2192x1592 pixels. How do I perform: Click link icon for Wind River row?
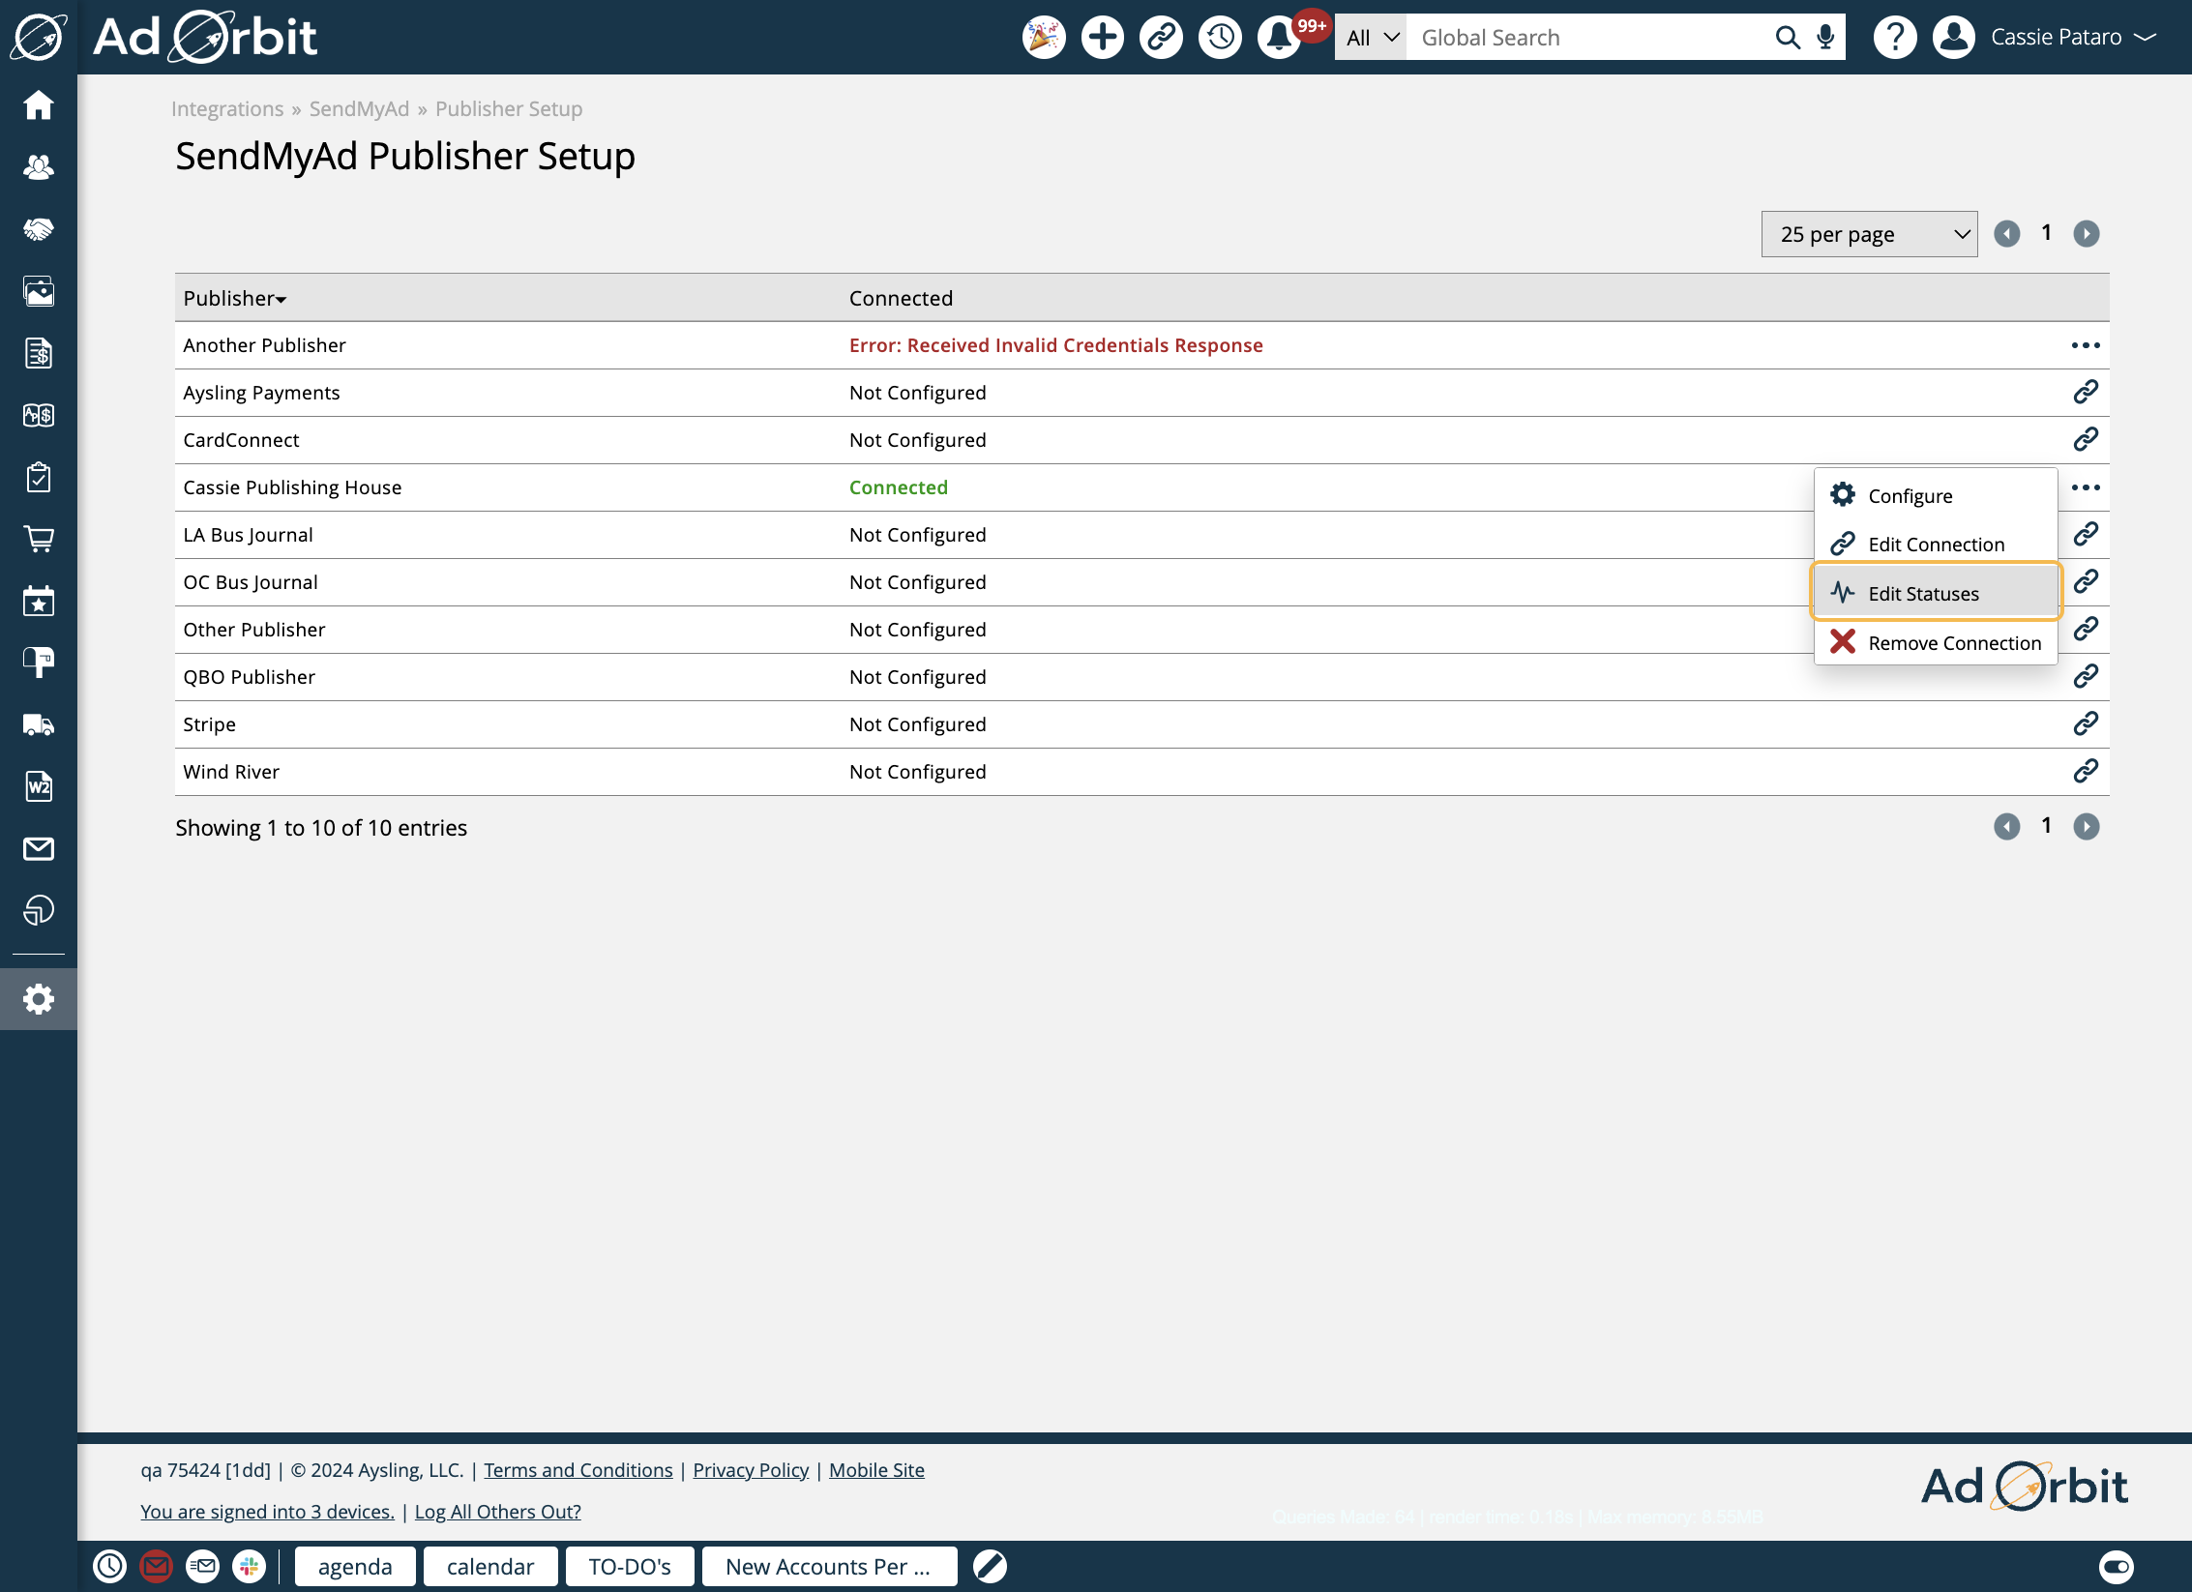click(2085, 771)
